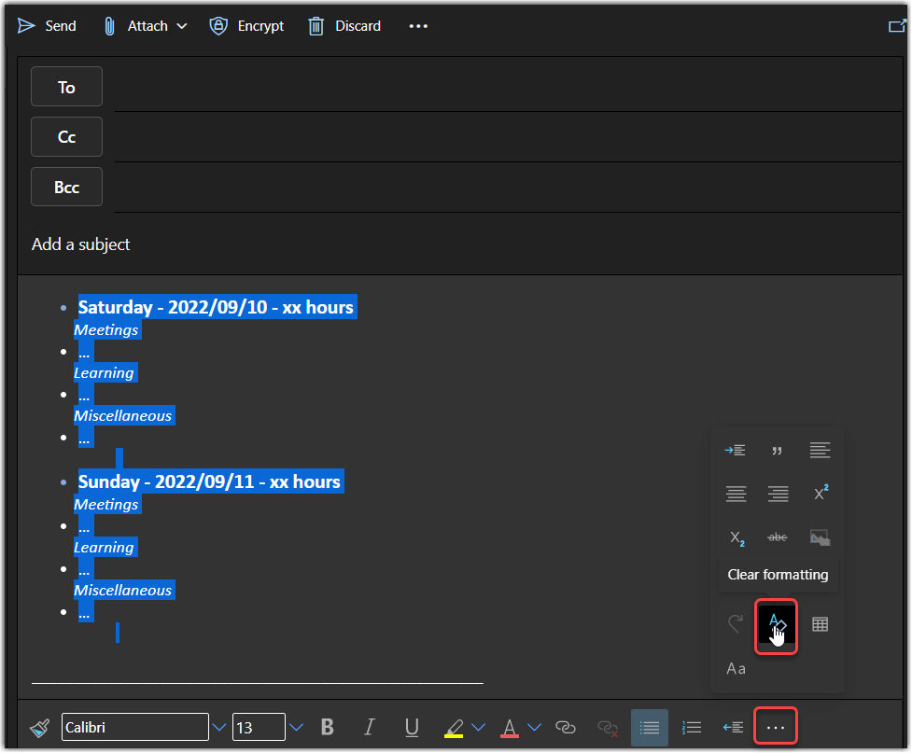Open the font color picker
Screen dimensions: 912x753
pyautogui.click(x=534, y=727)
